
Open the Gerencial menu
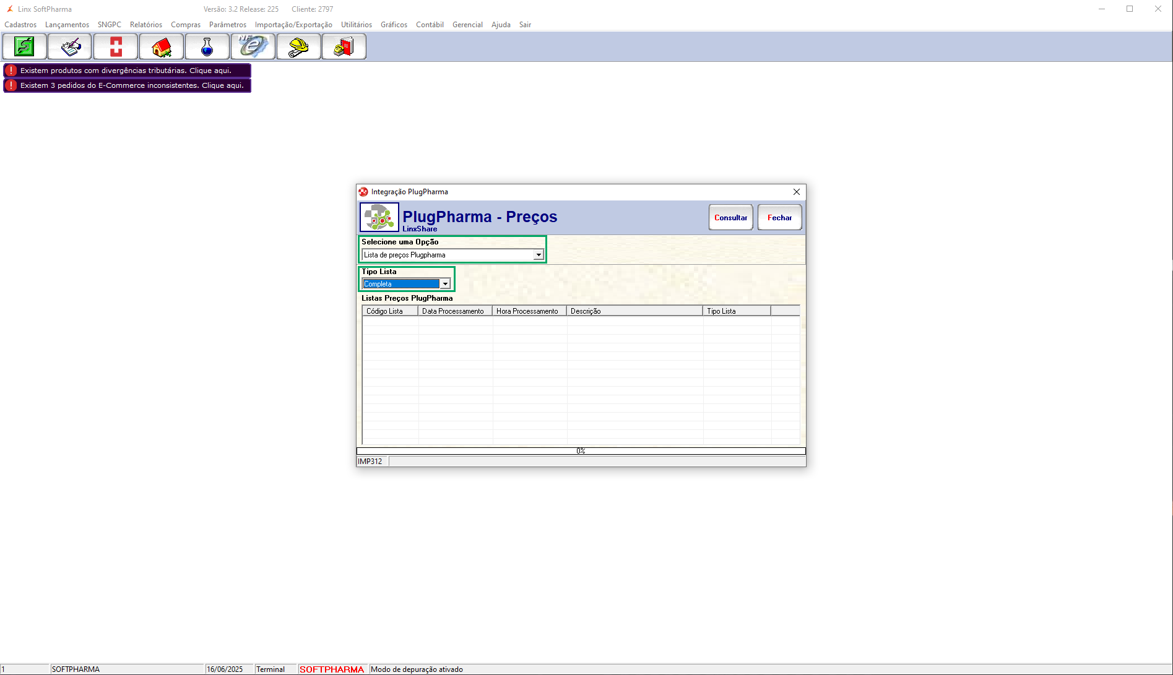click(x=467, y=25)
